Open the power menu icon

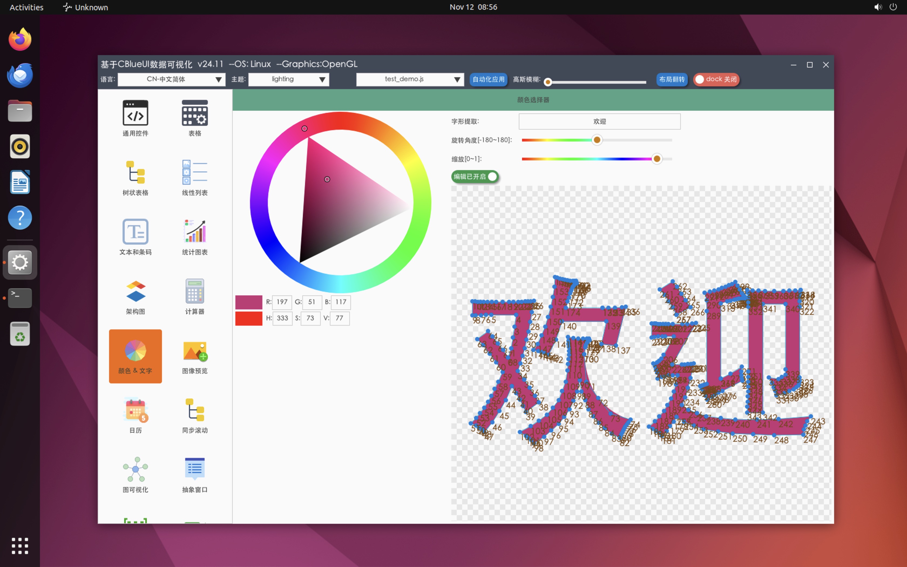(893, 7)
